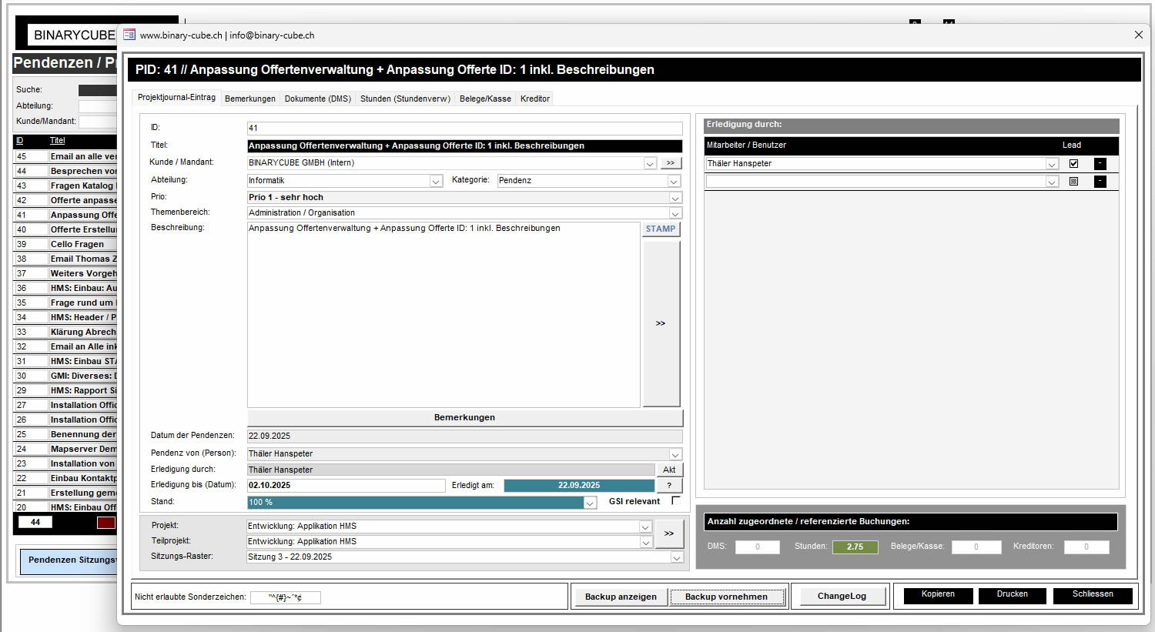Open the Prio dropdown
The width and height of the screenshot is (1155, 632).
(675, 198)
